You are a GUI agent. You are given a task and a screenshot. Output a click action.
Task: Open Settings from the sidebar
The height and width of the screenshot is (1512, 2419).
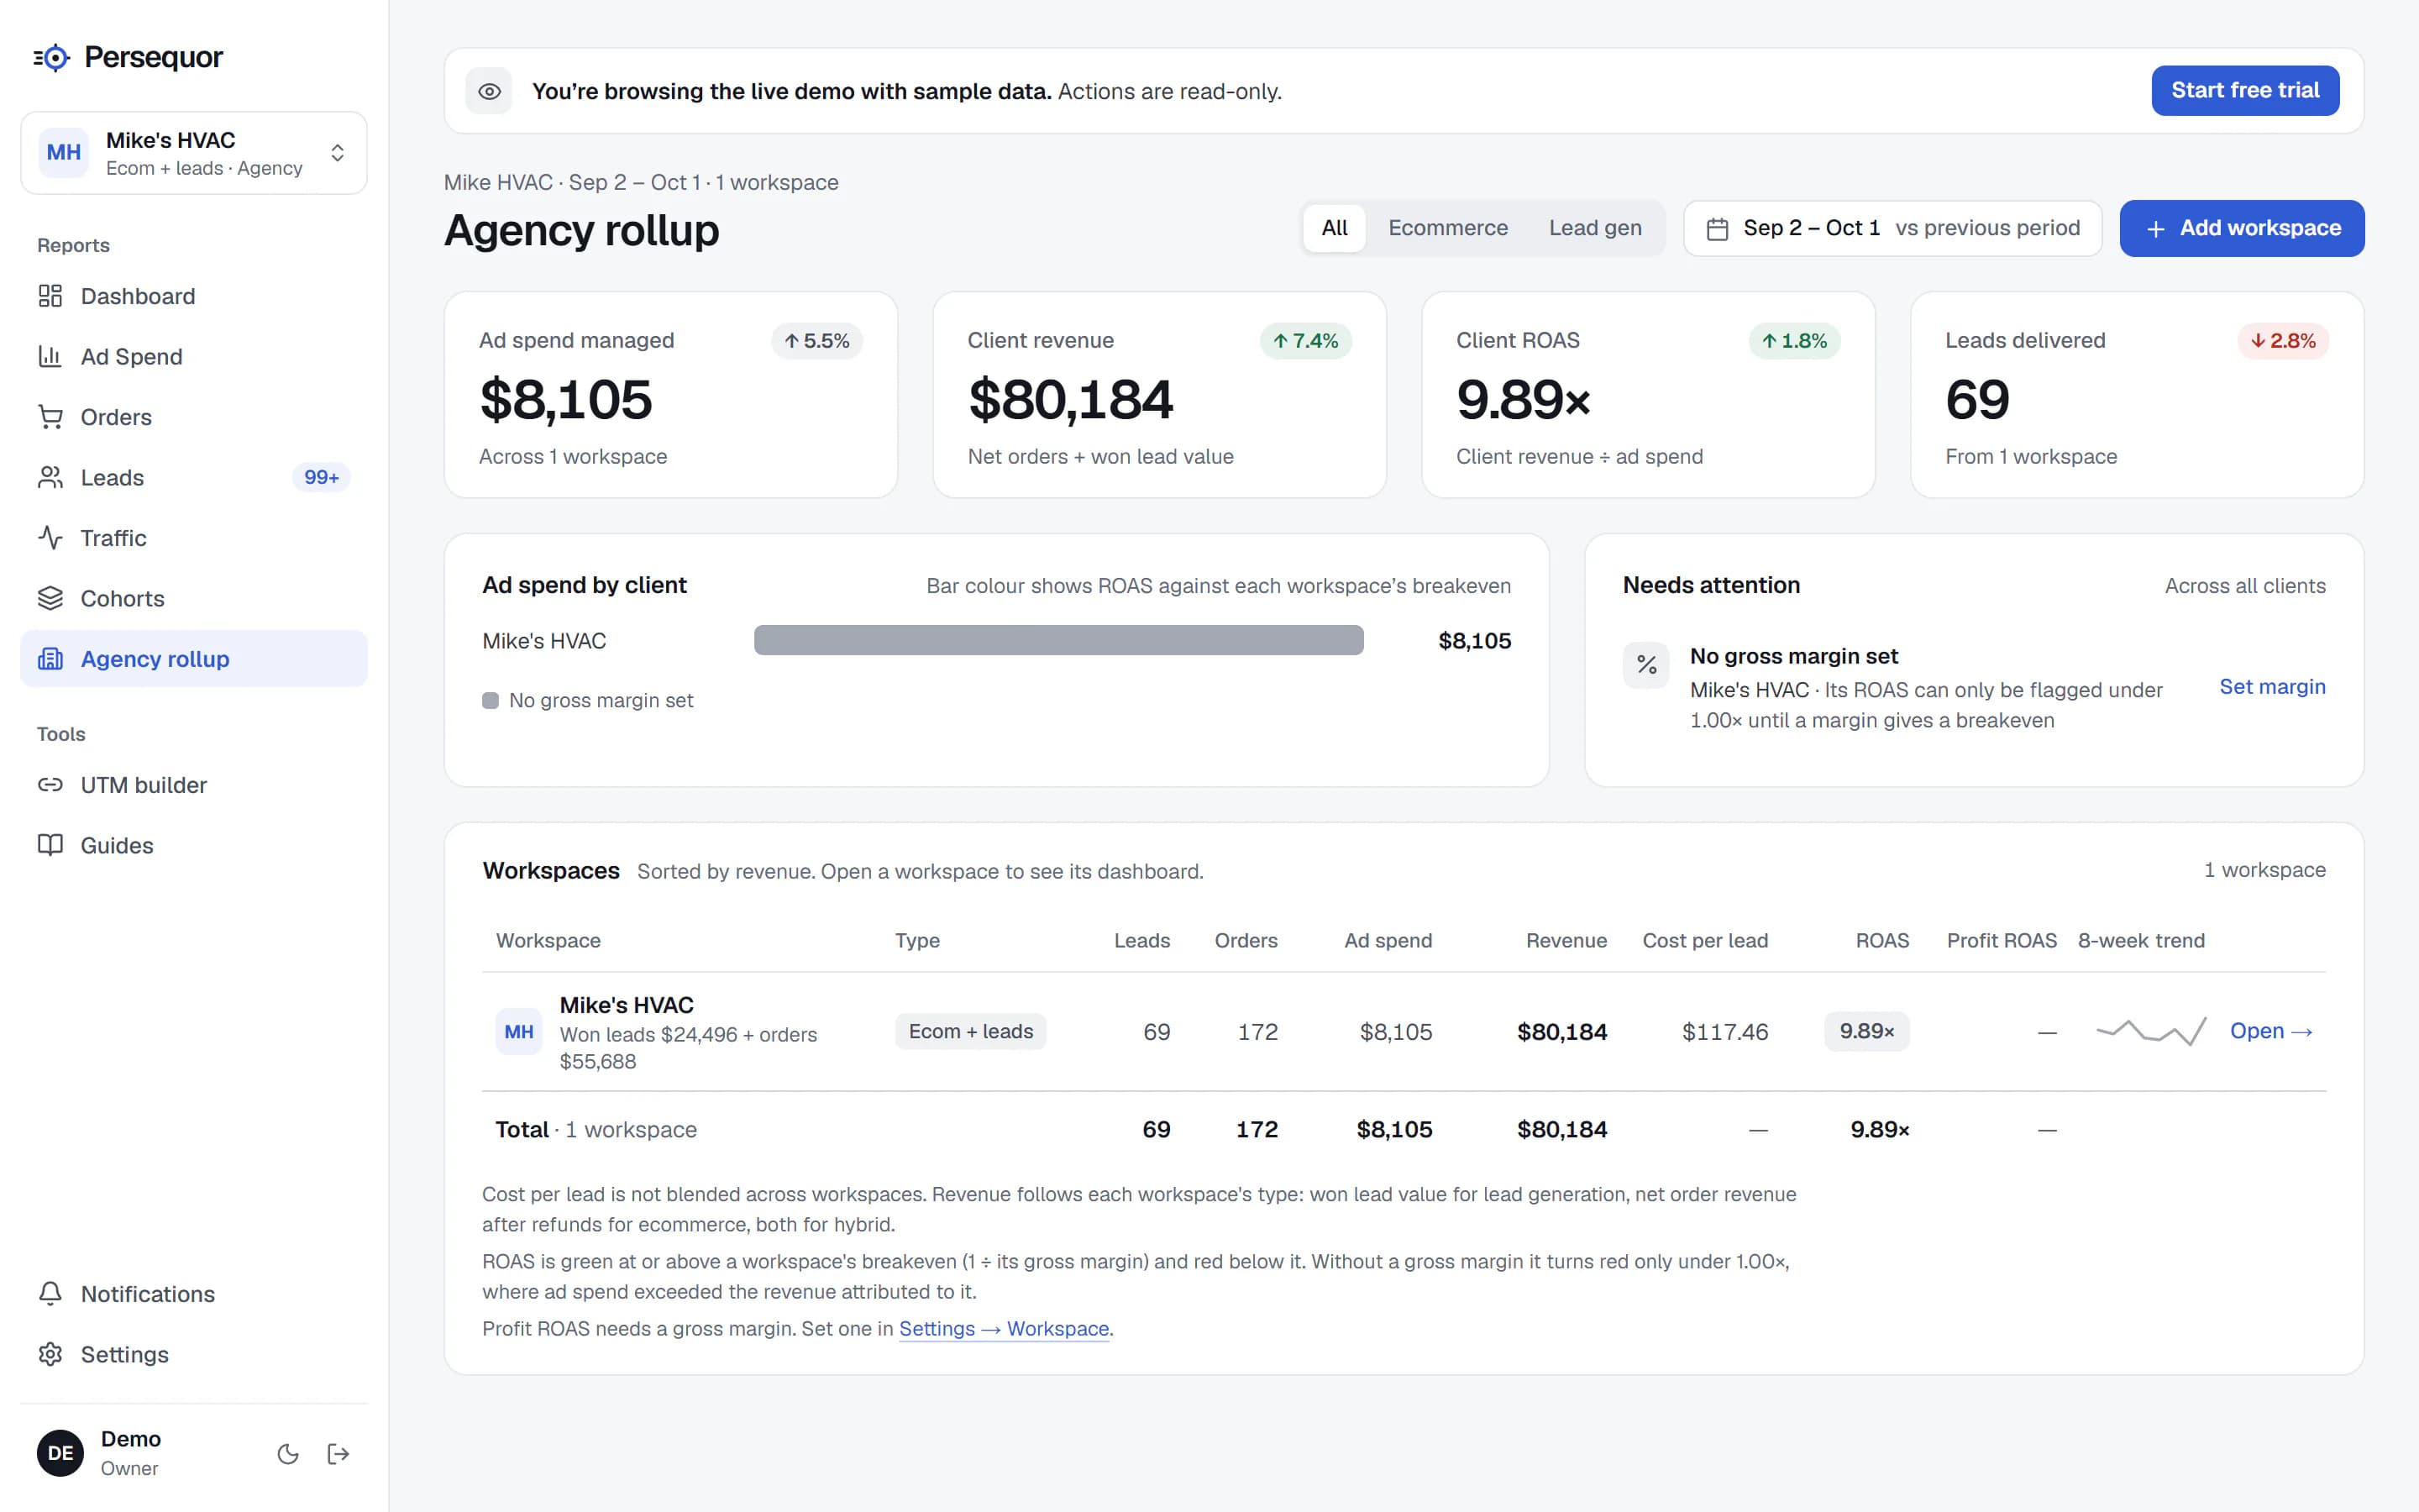pyautogui.click(x=194, y=1354)
